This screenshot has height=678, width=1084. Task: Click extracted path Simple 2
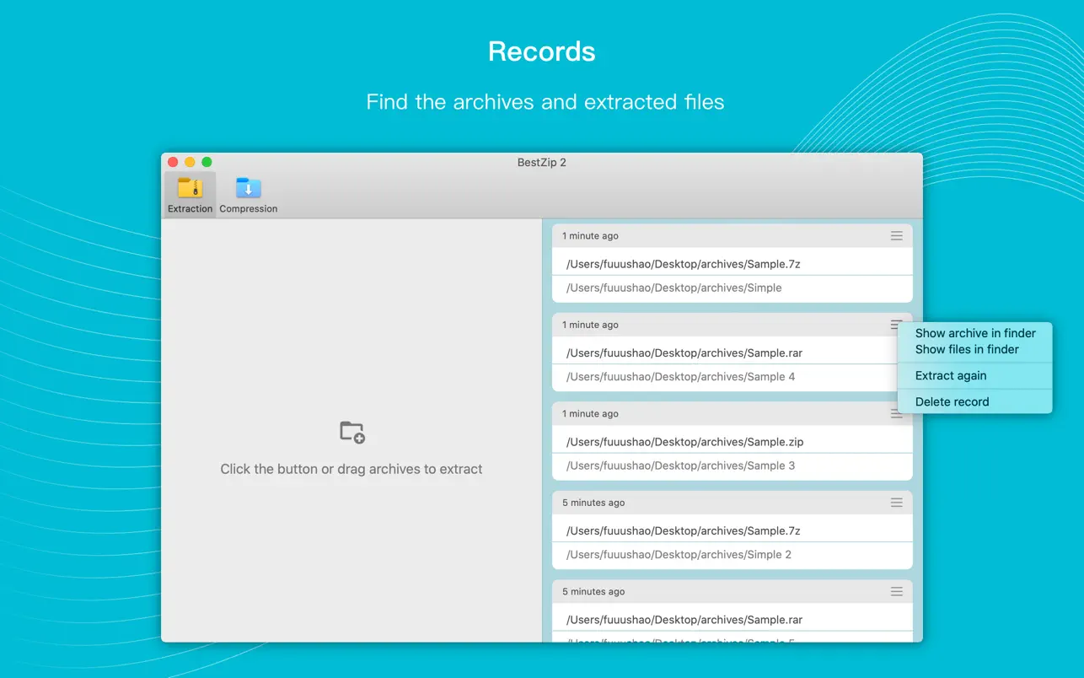[679, 555]
